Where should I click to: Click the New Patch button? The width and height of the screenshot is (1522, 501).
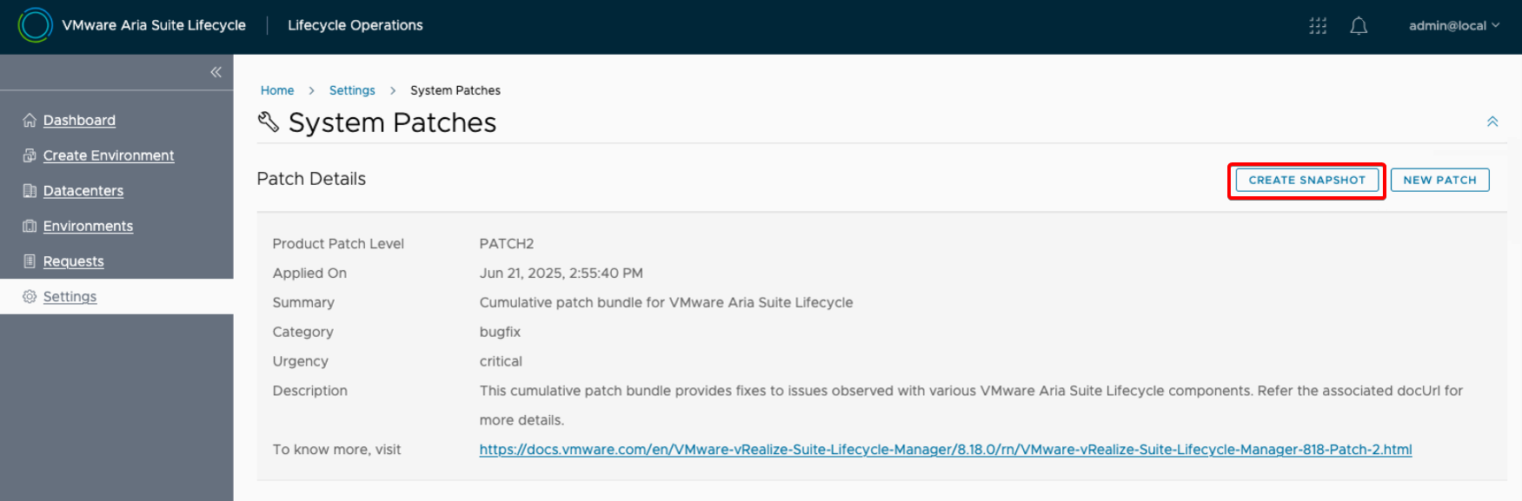1439,180
